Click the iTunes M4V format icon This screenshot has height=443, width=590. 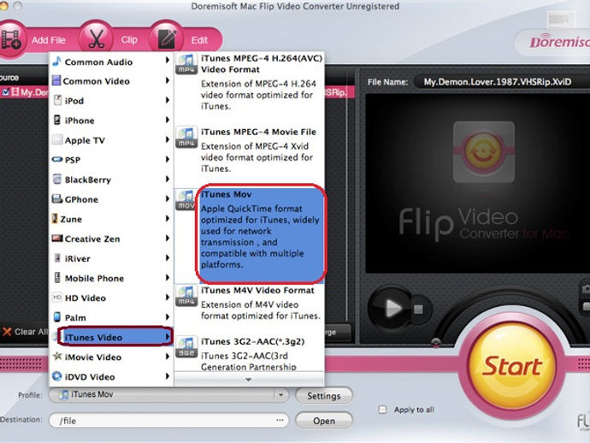point(186,296)
